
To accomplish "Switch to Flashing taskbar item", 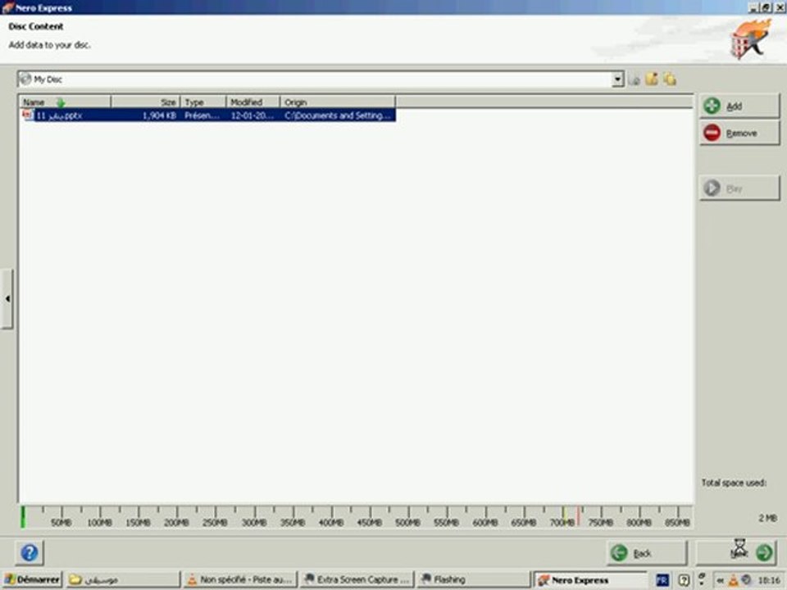I will coord(474,579).
